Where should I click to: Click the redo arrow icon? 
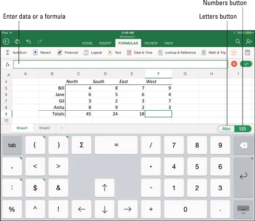[40, 42]
